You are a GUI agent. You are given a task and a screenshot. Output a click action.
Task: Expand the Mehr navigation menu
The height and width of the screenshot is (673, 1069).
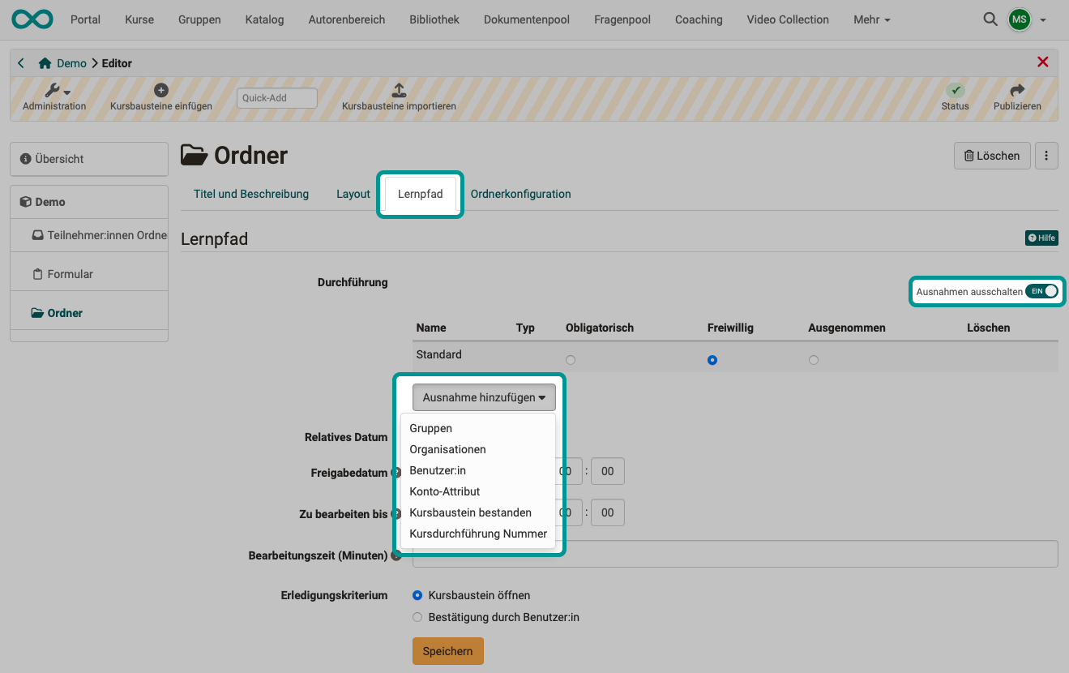[871, 19]
